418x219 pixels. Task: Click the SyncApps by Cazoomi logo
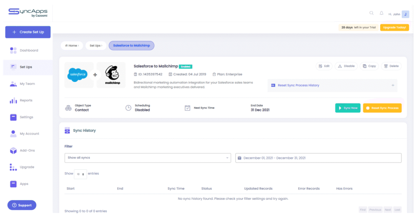28,13
